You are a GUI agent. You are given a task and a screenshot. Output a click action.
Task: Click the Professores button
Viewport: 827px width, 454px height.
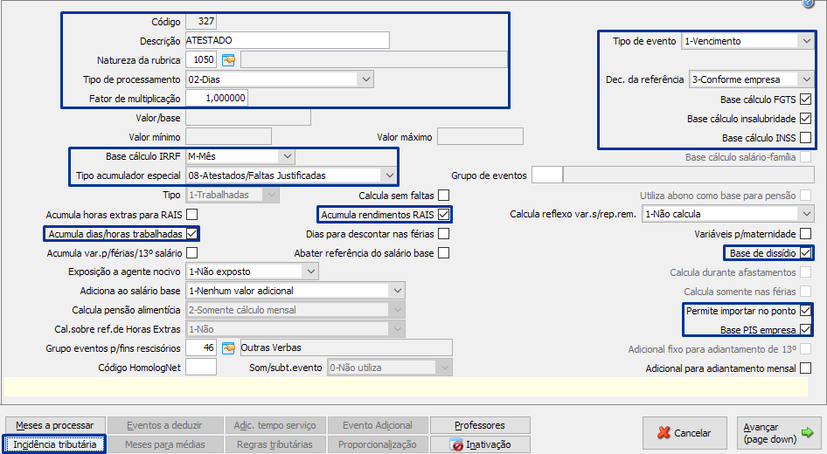point(480,425)
